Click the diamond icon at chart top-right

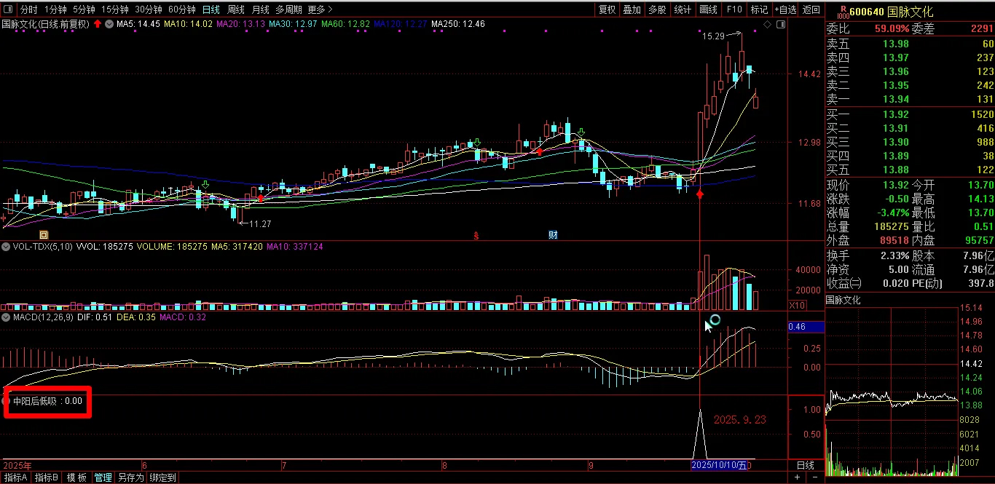(767, 25)
